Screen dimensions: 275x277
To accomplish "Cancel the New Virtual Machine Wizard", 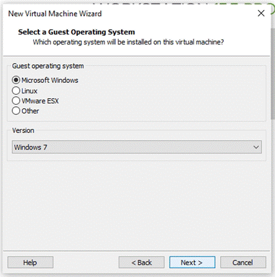I will pos(243,262).
